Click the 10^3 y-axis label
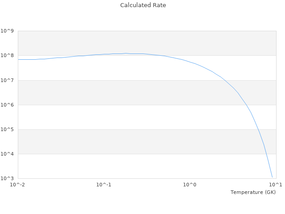This screenshot has width=285, height=214. pos(7,178)
